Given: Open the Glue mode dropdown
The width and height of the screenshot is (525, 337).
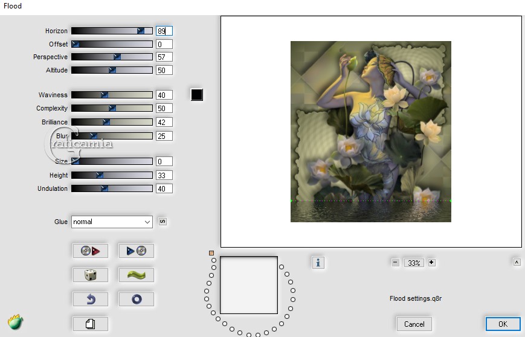Looking at the screenshot, I should [112, 222].
